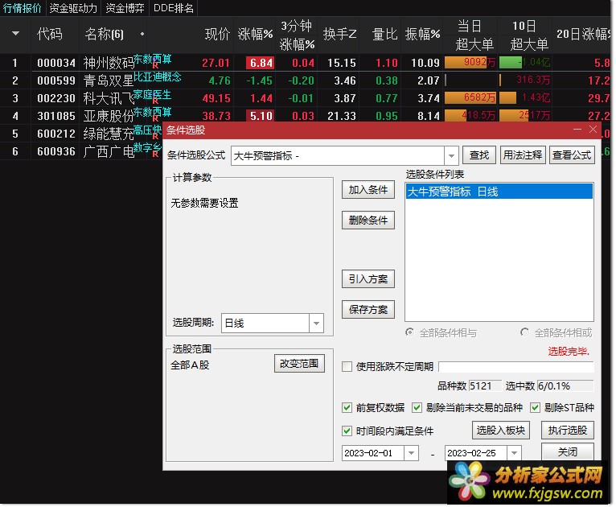Switch to 资金驱动力 tab

[73, 8]
